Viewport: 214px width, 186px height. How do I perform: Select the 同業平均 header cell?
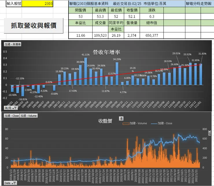pos(116,23)
